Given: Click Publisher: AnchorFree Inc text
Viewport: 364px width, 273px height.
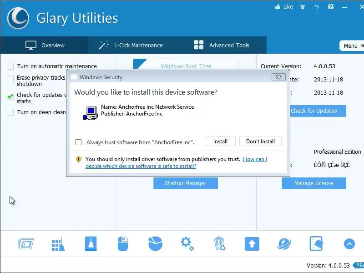Looking at the screenshot, I should tap(131, 114).
